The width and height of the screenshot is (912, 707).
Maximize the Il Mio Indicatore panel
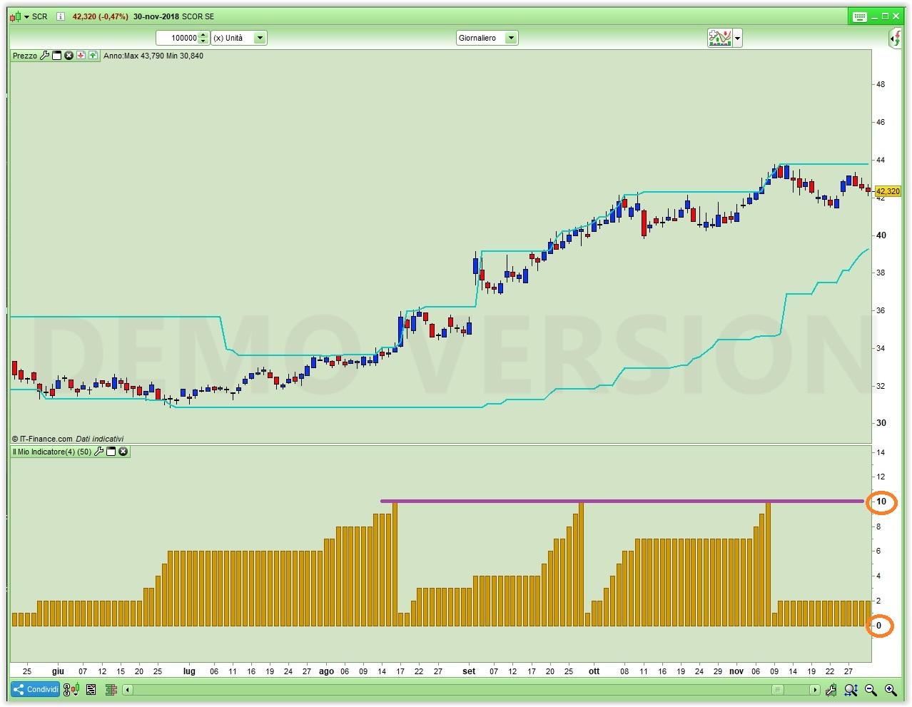click(x=111, y=452)
